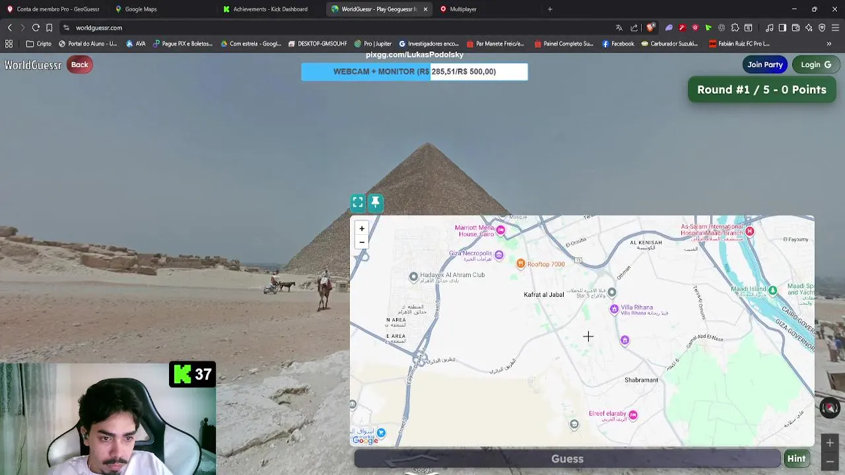The height and width of the screenshot is (475, 845).
Task: Open the Pro | Jupiter bookmark
Action: coord(373,44)
